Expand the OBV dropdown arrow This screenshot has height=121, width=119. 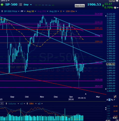[36, 104]
